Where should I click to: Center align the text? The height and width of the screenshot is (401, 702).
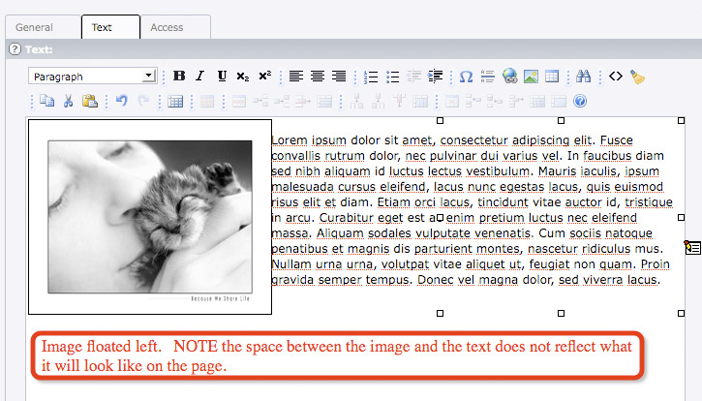click(318, 77)
